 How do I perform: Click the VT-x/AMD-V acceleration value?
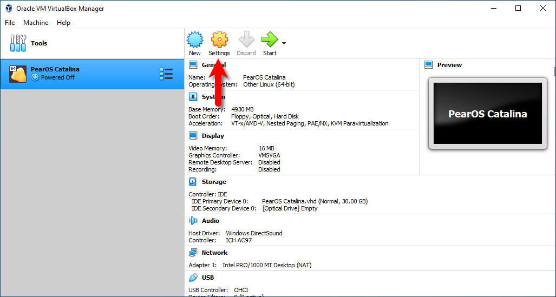click(310, 123)
